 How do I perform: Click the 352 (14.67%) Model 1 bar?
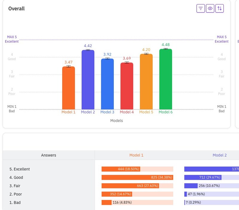coord(117,194)
